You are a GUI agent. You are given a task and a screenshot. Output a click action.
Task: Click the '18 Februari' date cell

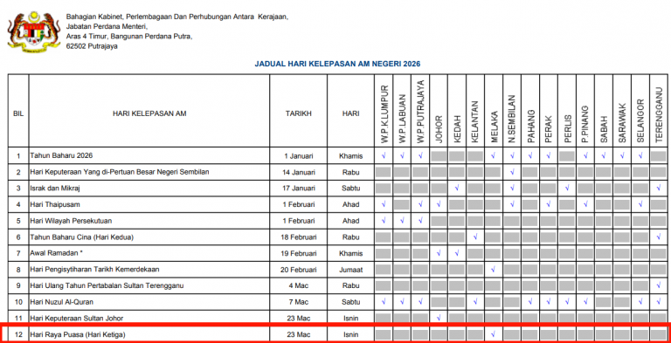[299, 237]
